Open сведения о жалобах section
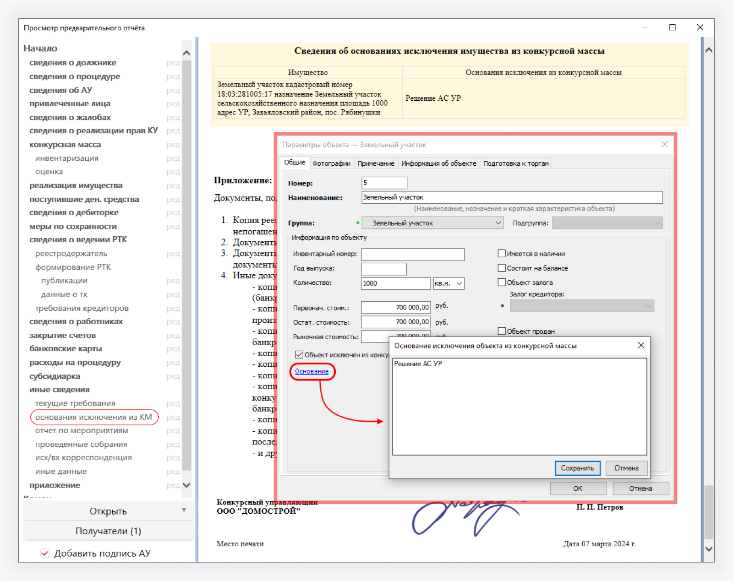 click(70, 117)
